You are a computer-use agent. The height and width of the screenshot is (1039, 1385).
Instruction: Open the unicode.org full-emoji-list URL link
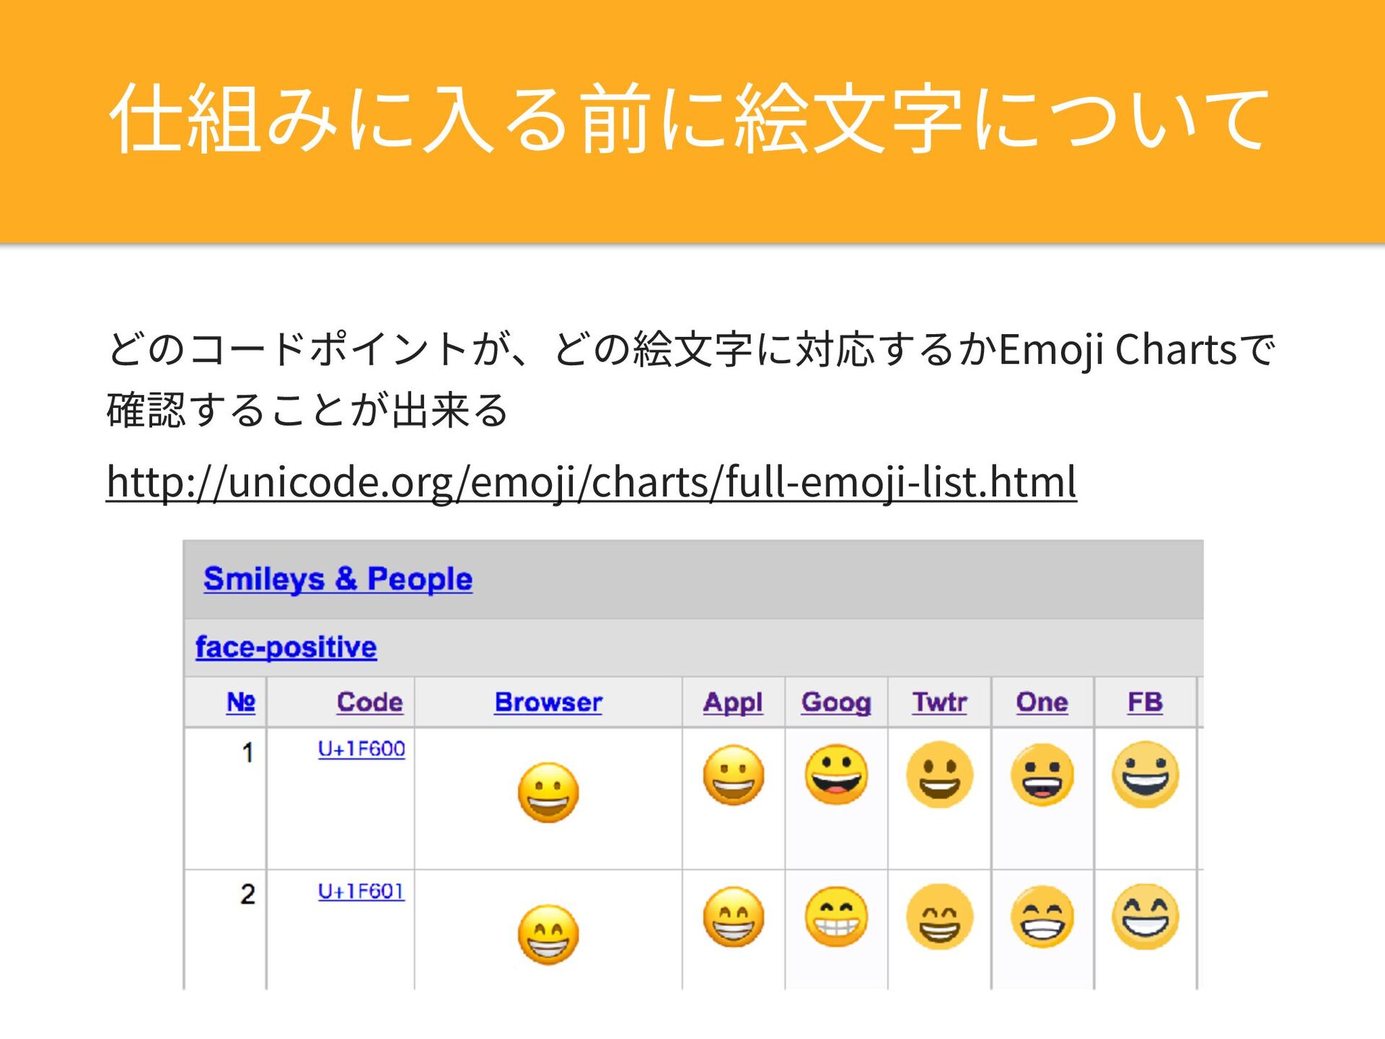(x=592, y=481)
